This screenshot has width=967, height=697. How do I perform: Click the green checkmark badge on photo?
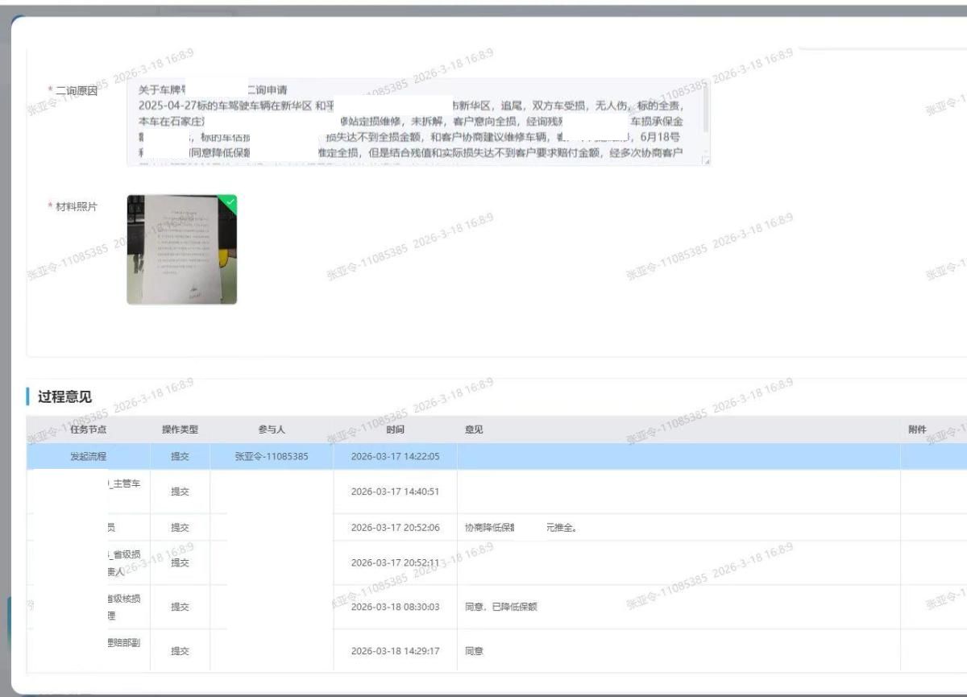coord(230,201)
